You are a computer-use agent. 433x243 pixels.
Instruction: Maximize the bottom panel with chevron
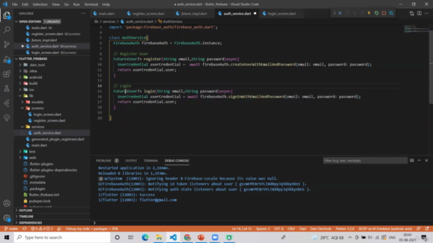(x=419, y=161)
